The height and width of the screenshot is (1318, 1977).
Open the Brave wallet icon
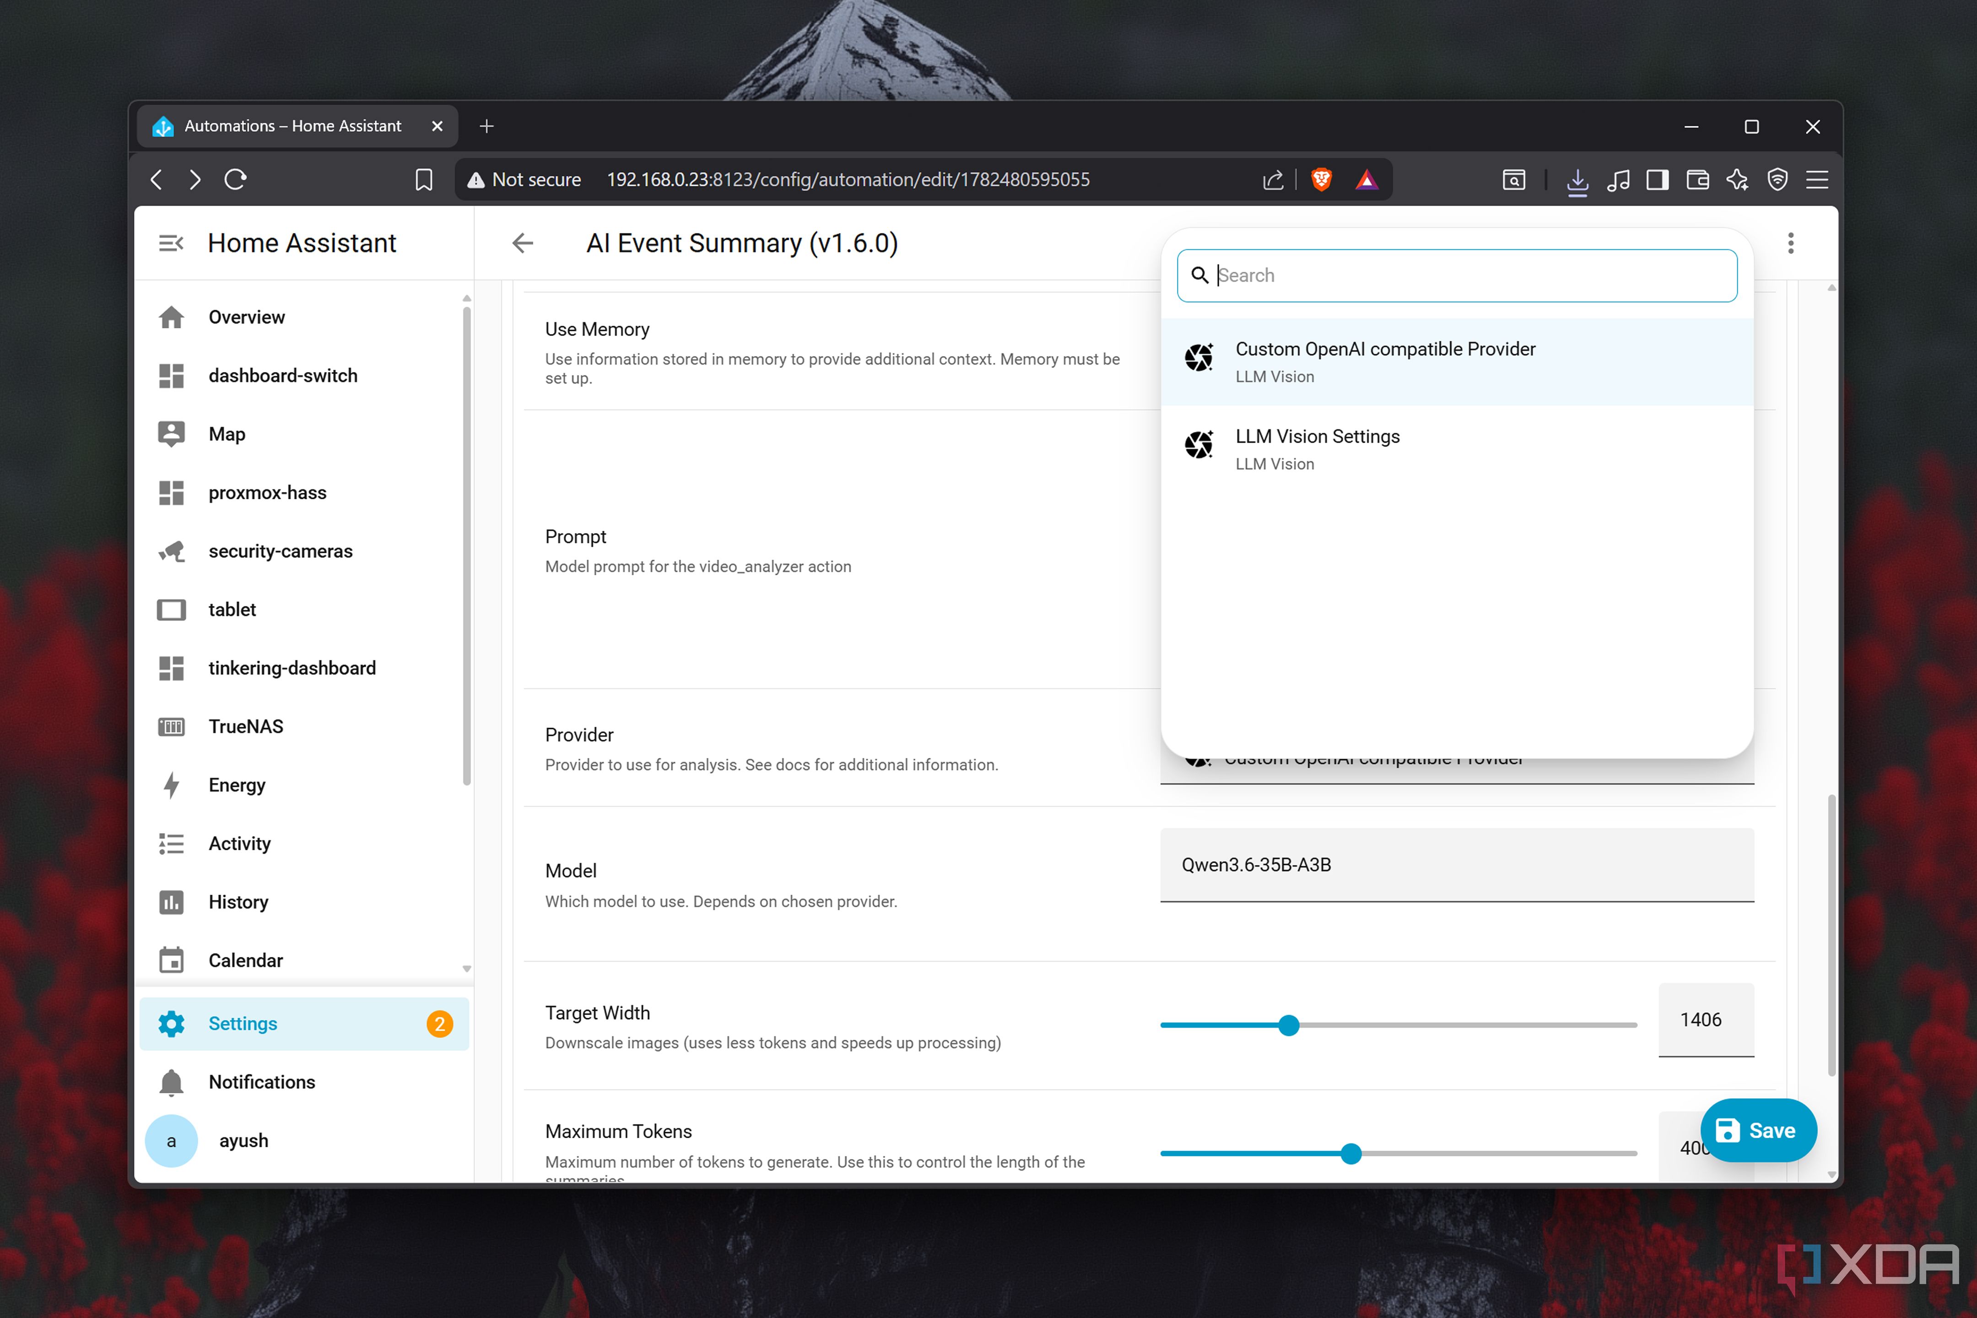tap(1697, 179)
